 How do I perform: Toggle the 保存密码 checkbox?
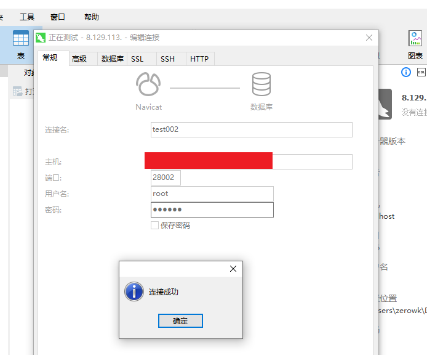point(154,226)
